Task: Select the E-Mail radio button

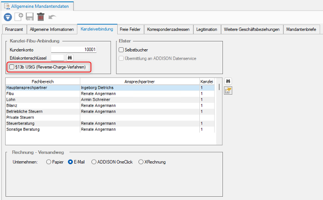Action: [70, 162]
